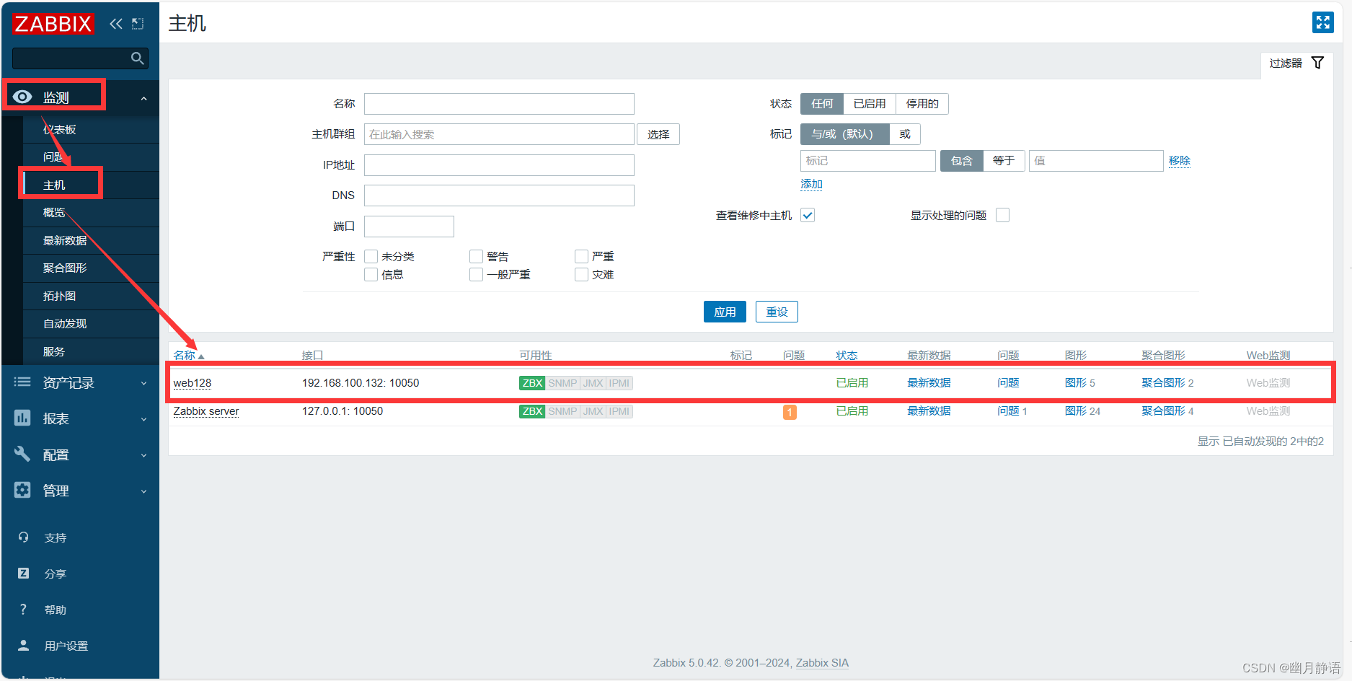Expand the 报表 menu chevron
This screenshot has height=681, width=1352.
[143, 419]
